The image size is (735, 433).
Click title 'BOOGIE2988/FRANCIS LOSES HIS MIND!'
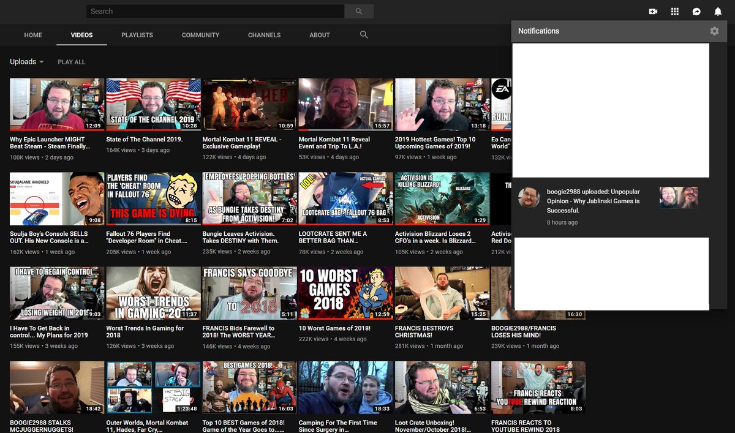(524, 331)
